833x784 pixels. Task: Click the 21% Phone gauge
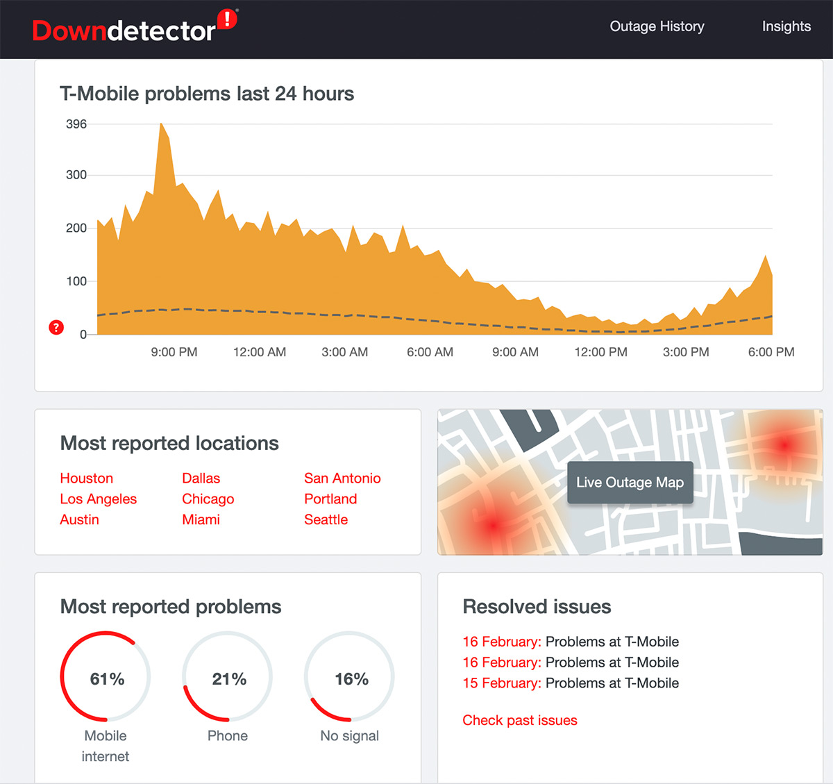[228, 676]
